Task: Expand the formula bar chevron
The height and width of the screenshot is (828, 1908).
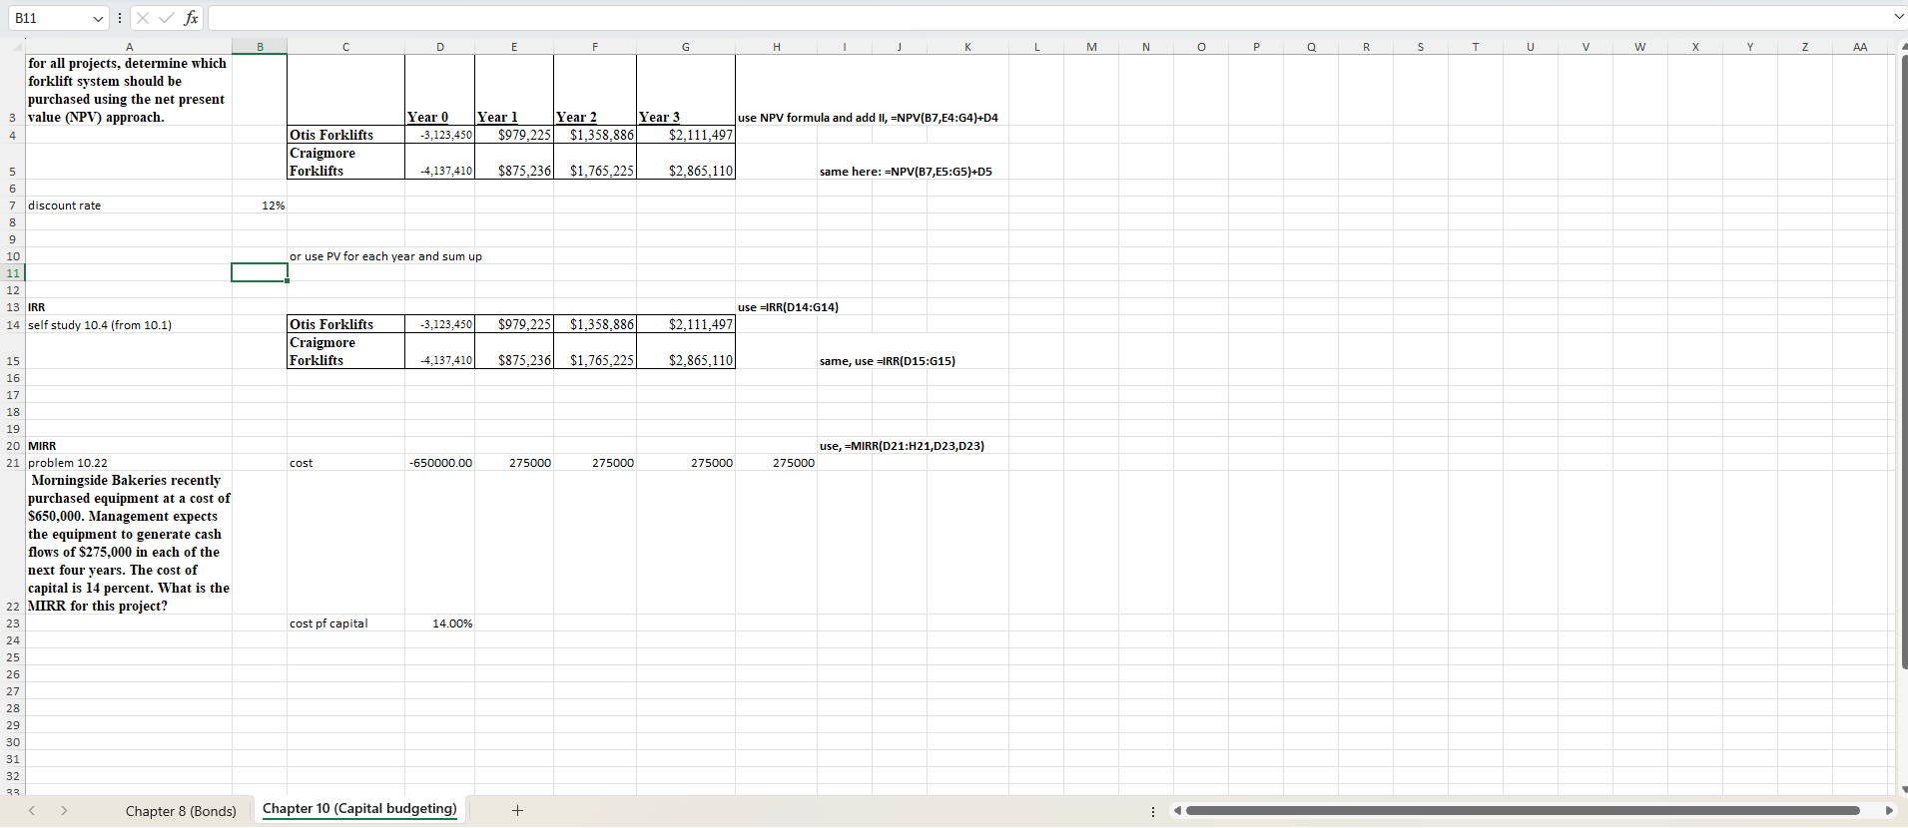Action: point(1898,17)
